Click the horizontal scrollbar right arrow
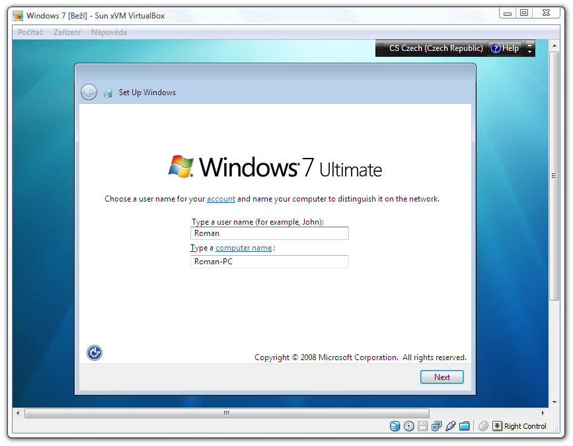The image size is (573, 446). pyautogui.click(x=543, y=413)
